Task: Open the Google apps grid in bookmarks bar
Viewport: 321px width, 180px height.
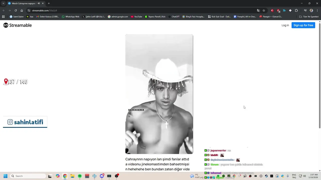Action: tap(3, 17)
